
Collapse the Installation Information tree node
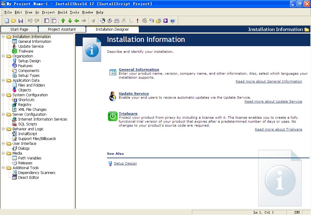coord(3,37)
